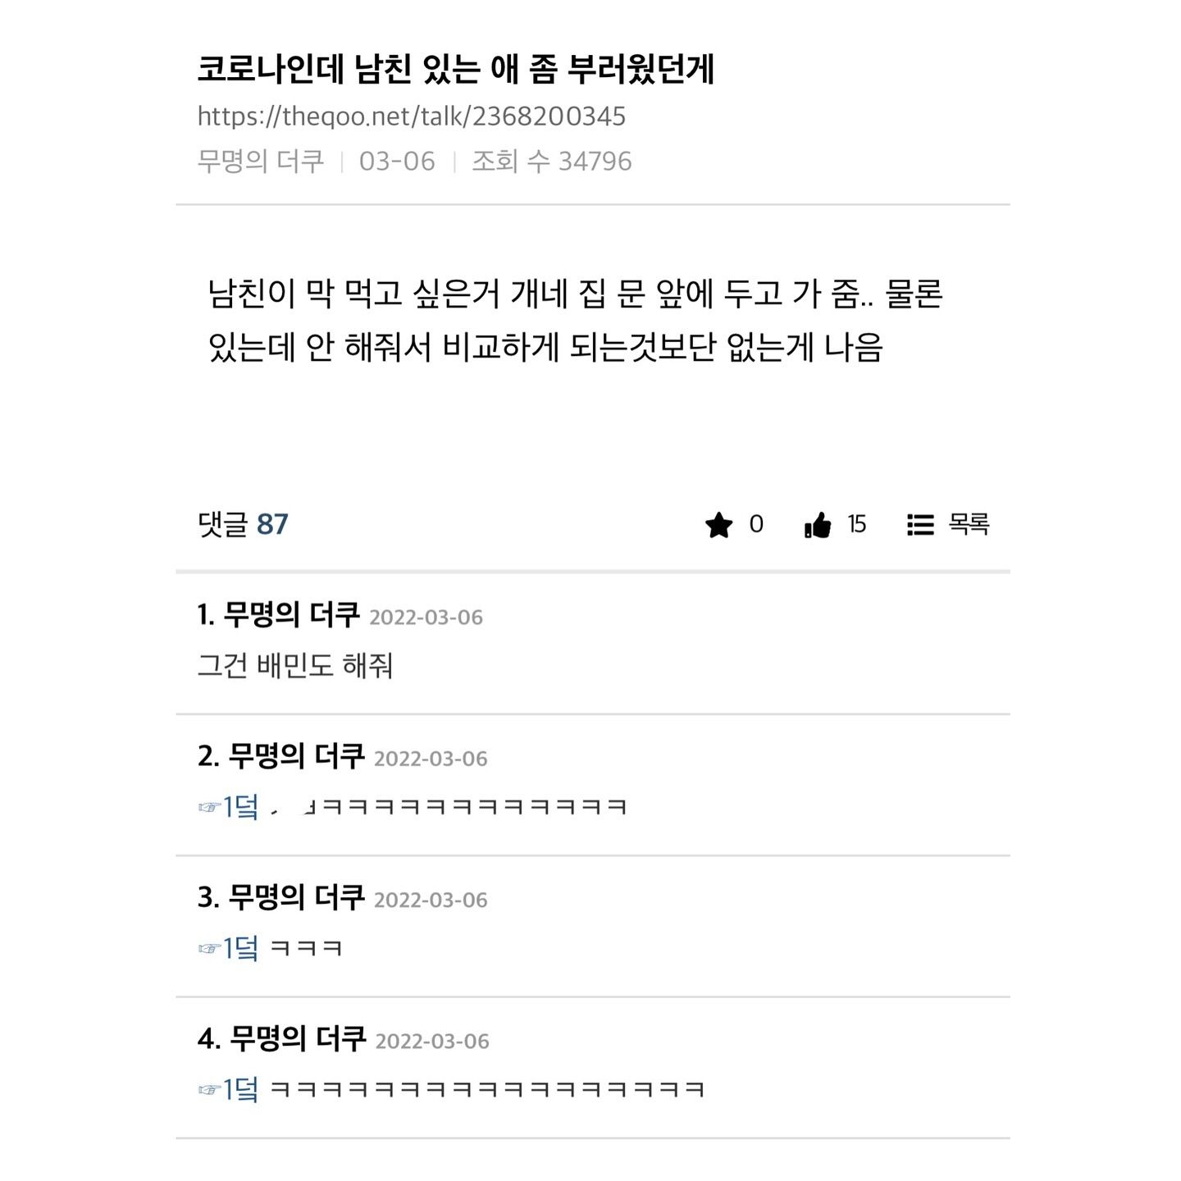Click comment 1 text 그건 배민도 해줘
Image resolution: width=1181 pixels, height=1181 pixels.
(x=295, y=665)
